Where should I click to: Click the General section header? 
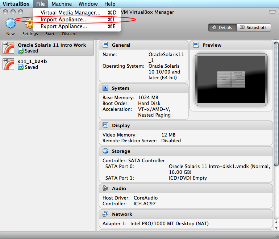143,45
